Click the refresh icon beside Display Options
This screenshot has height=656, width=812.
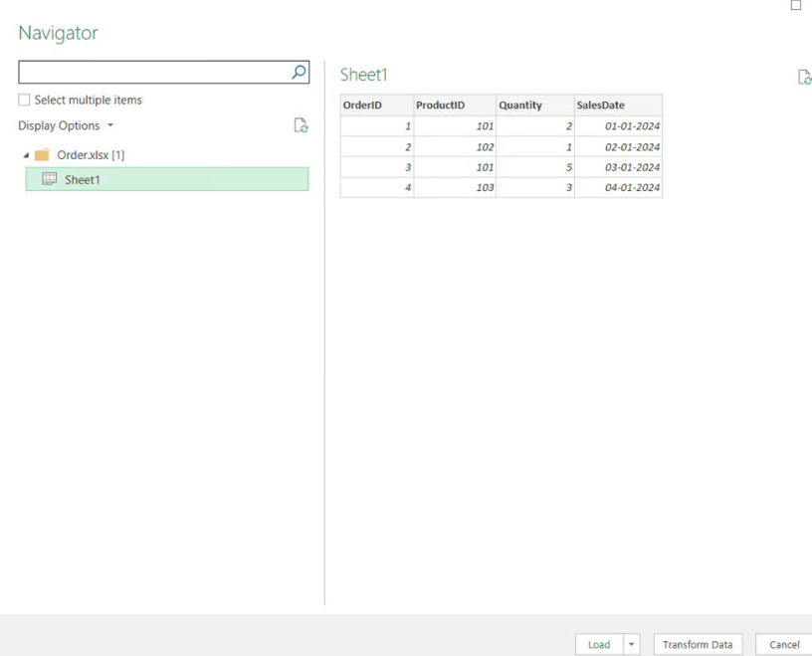(301, 125)
